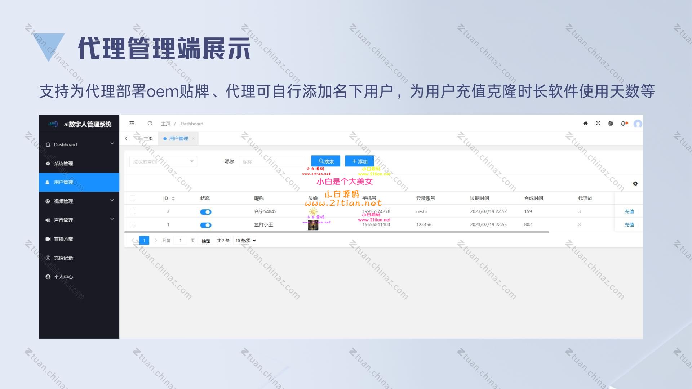Image resolution: width=692 pixels, height=389 pixels.
Task: Toggle status switch for user 名字54845
Action: [x=206, y=212]
